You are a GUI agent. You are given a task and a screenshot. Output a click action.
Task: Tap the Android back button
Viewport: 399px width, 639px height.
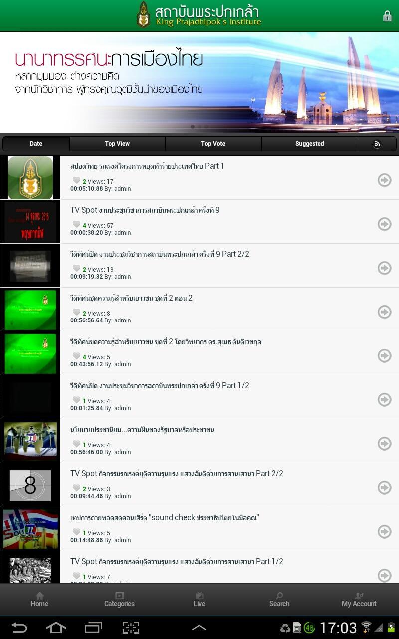tap(19, 628)
